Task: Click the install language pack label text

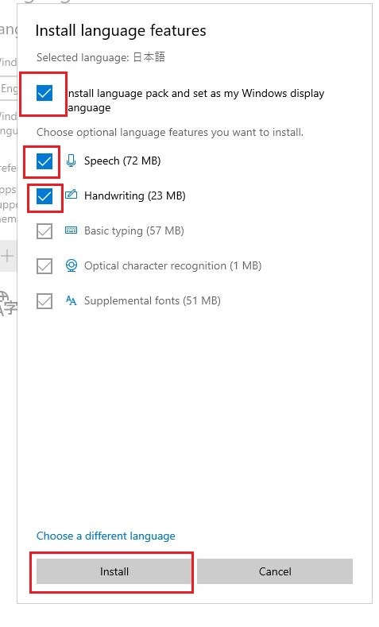Action: pos(196,100)
